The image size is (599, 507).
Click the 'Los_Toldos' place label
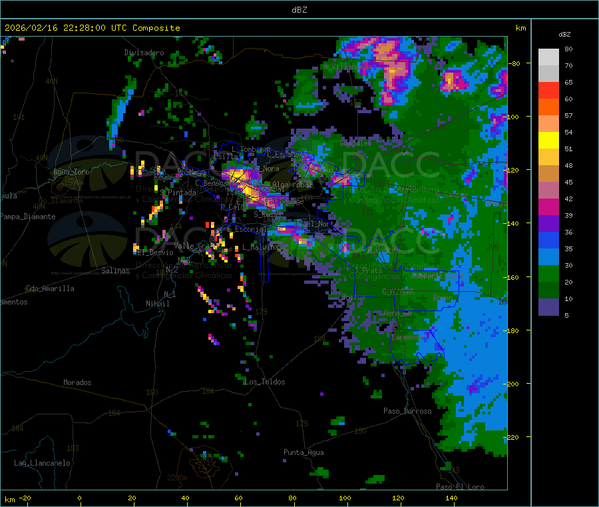(265, 382)
